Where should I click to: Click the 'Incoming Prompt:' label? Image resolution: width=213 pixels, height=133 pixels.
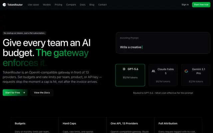pos(129,38)
